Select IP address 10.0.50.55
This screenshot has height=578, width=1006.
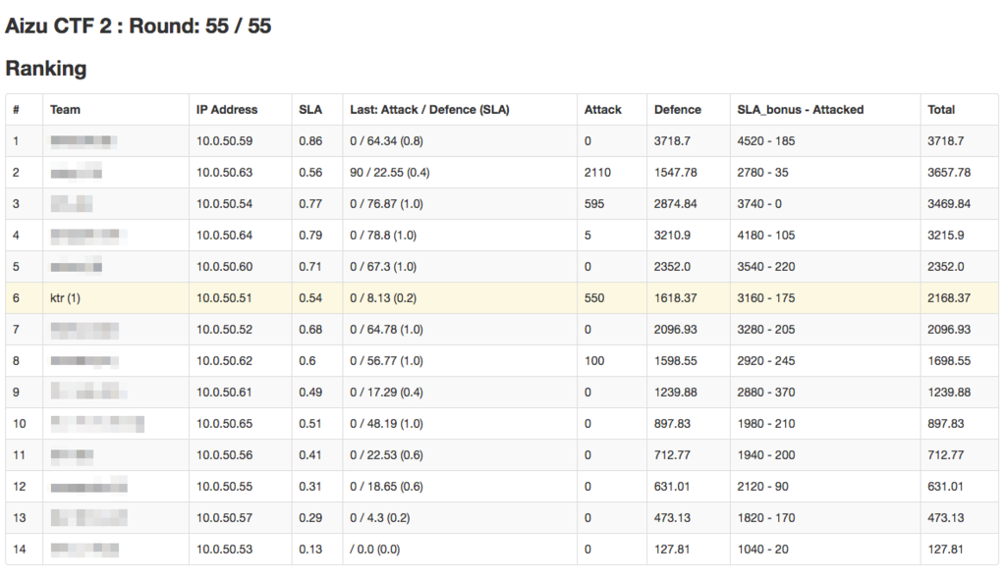[x=224, y=487]
